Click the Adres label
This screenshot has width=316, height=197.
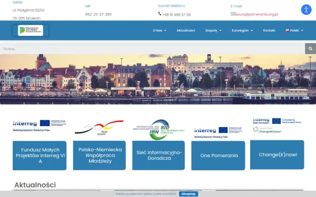(x=17, y=3)
